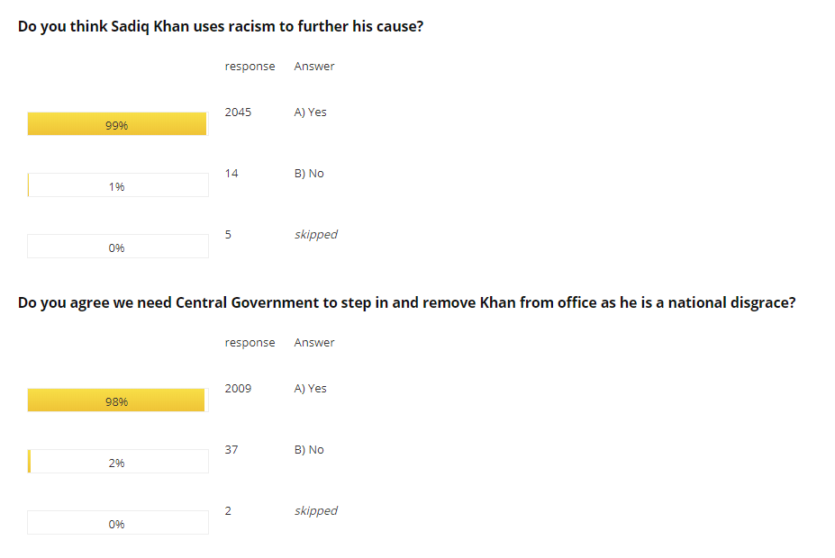835x558 pixels.
Task: Select the Sadiq Khan racism question heading
Action: point(221,27)
